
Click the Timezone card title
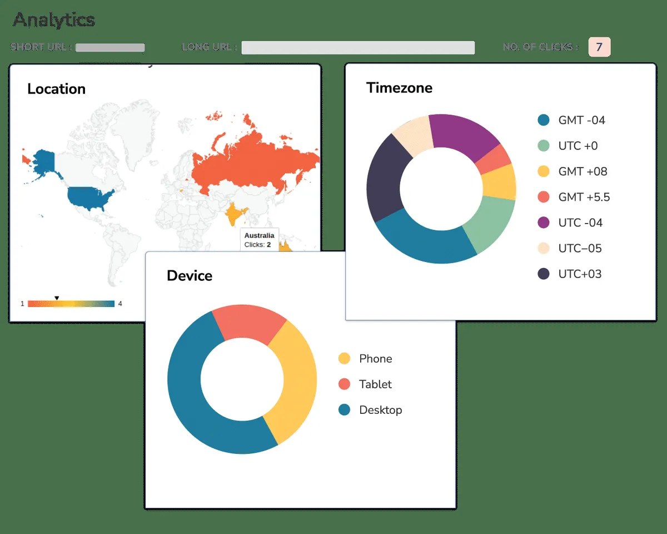pyautogui.click(x=399, y=88)
